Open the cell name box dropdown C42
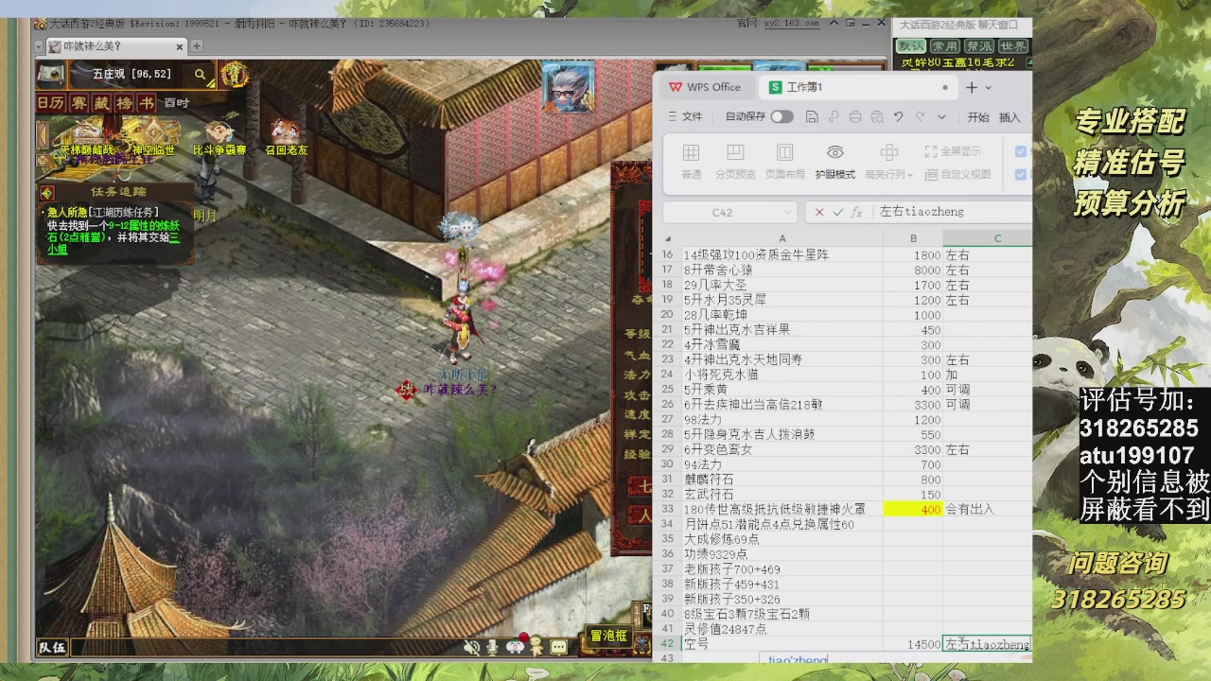Screen dimensions: 1211x681 click(788, 213)
